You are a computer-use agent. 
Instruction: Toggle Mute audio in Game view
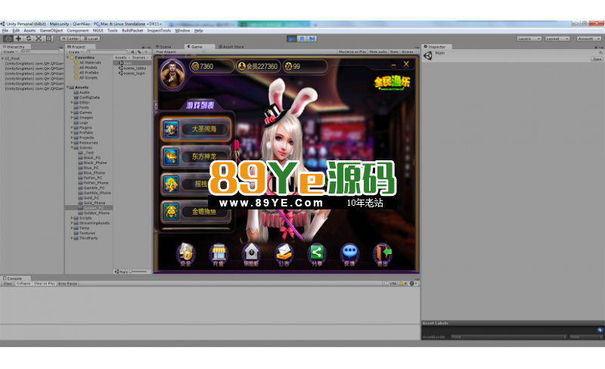tap(378, 51)
